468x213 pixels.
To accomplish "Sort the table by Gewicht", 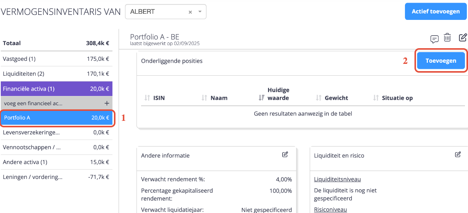I will click(x=318, y=98).
